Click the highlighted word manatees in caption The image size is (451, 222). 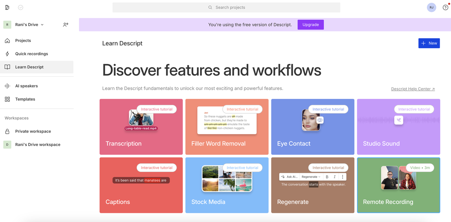click(152, 180)
